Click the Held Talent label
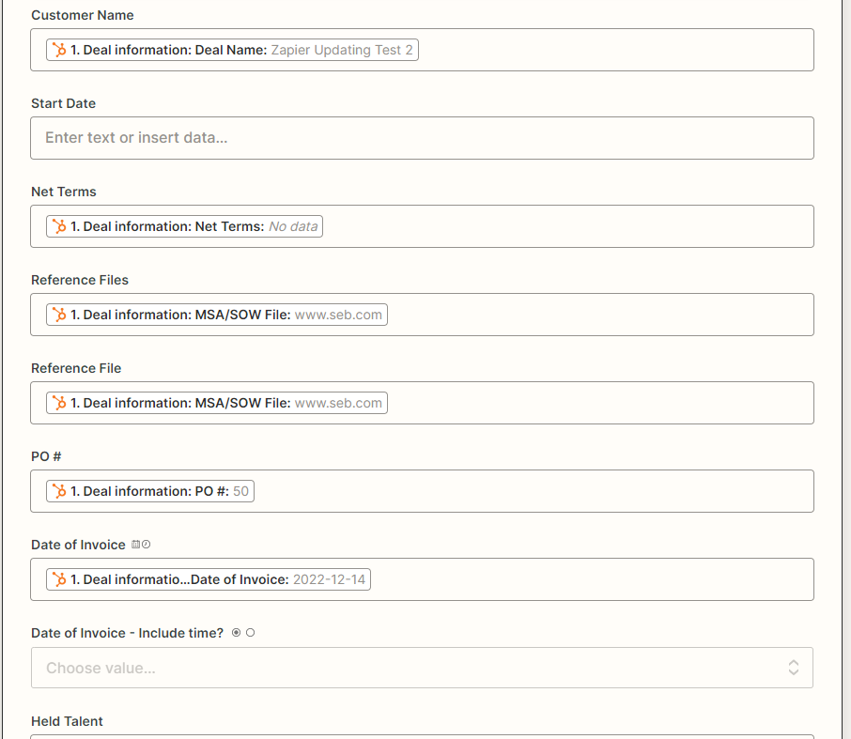Image resolution: width=851 pixels, height=739 pixels. 67,721
